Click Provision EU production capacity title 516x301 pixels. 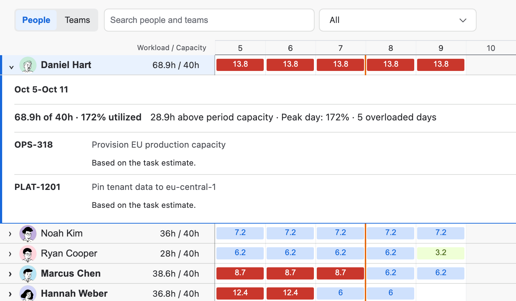(159, 145)
